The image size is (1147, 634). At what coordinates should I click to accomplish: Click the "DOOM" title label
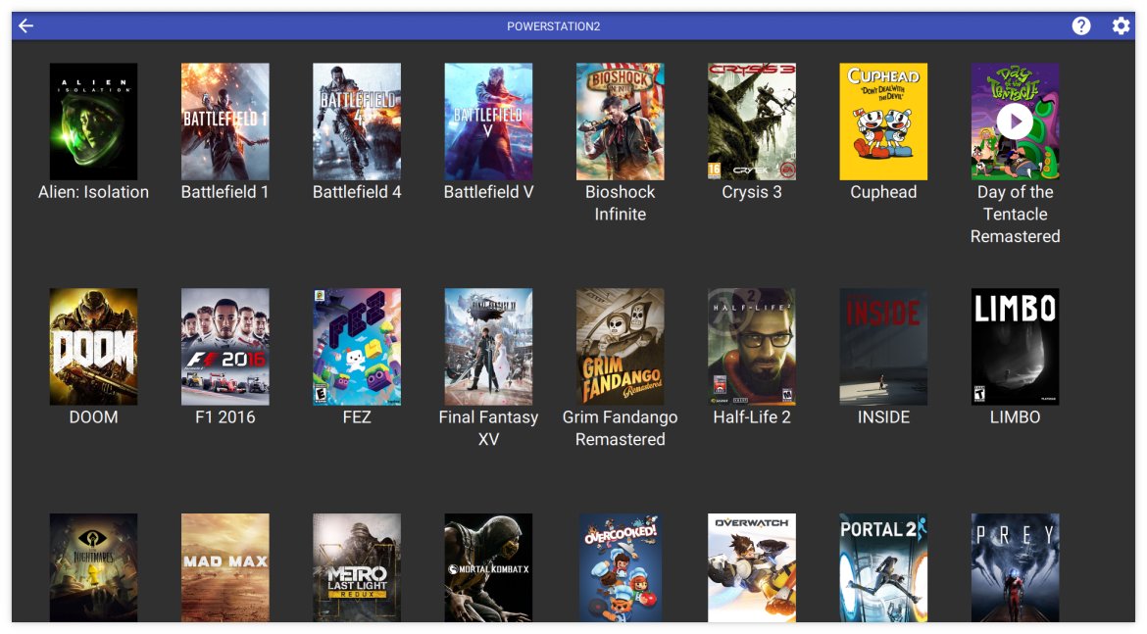[x=94, y=417]
